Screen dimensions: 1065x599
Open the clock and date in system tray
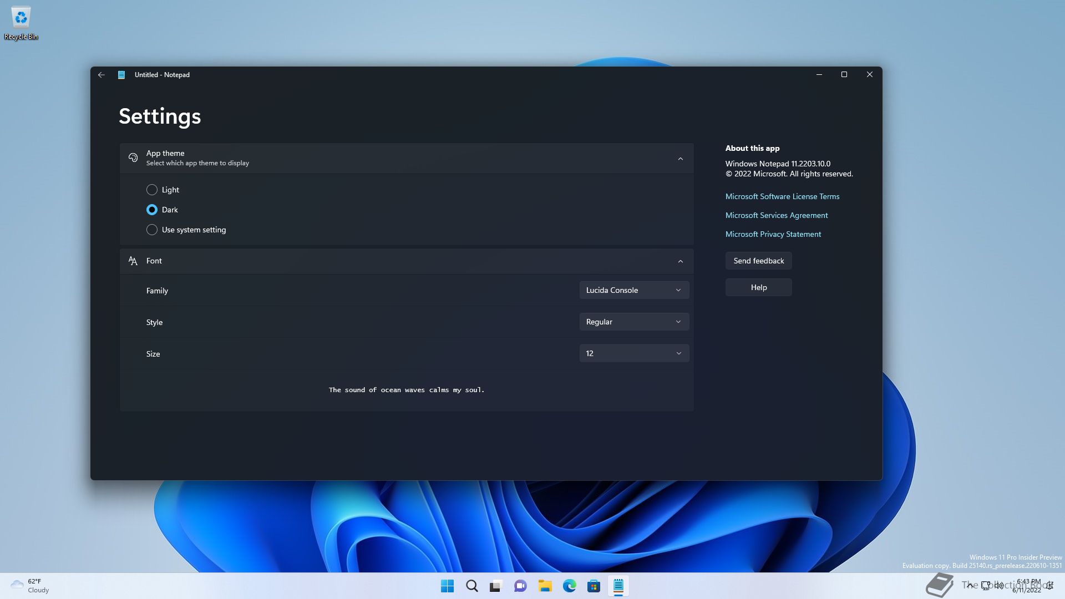[1027, 586]
